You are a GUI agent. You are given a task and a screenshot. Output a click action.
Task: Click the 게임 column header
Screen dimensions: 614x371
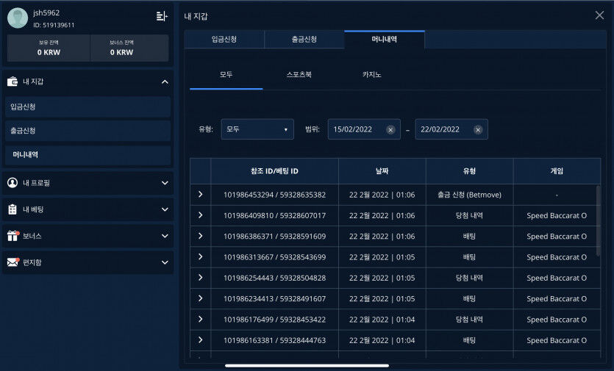[557, 171]
